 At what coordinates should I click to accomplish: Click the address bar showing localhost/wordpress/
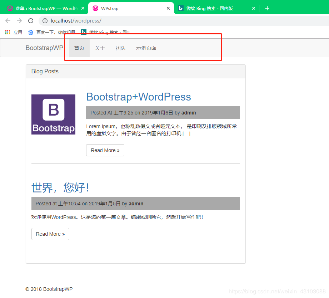pos(184,21)
